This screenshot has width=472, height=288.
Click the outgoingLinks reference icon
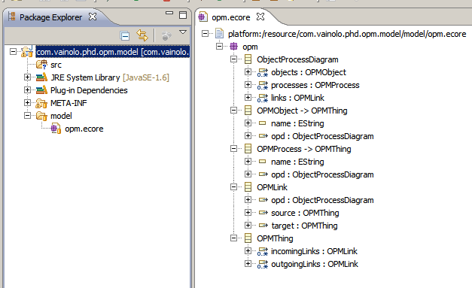click(x=263, y=264)
